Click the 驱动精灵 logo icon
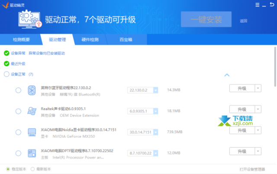Screen dimensions: 277x174 pyautogui.click(x=5, y=5)
